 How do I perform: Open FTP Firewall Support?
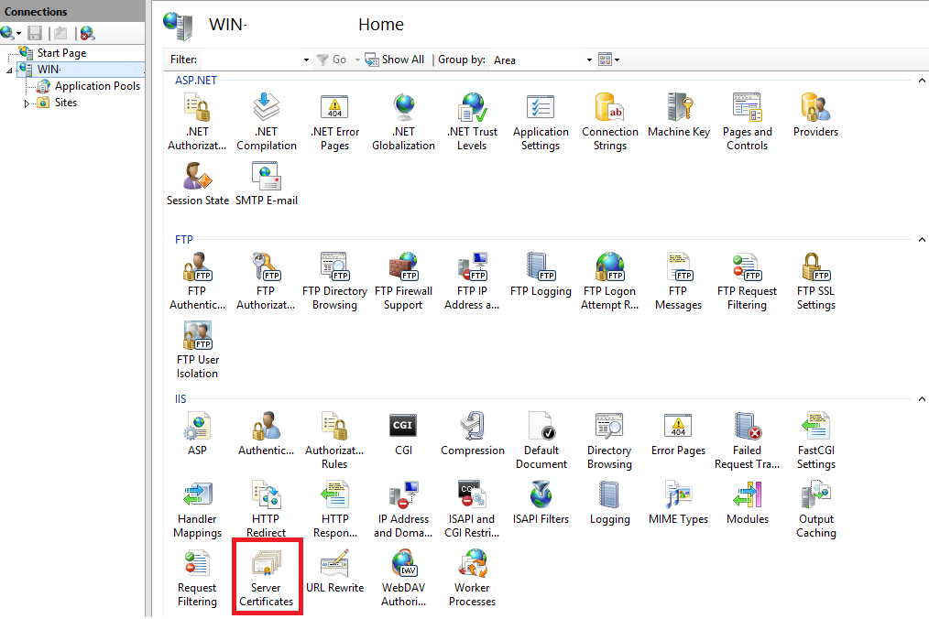(403, 280)
